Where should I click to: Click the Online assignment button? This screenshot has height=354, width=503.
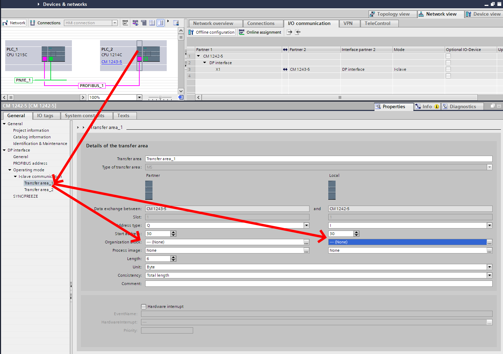(260, 32)
